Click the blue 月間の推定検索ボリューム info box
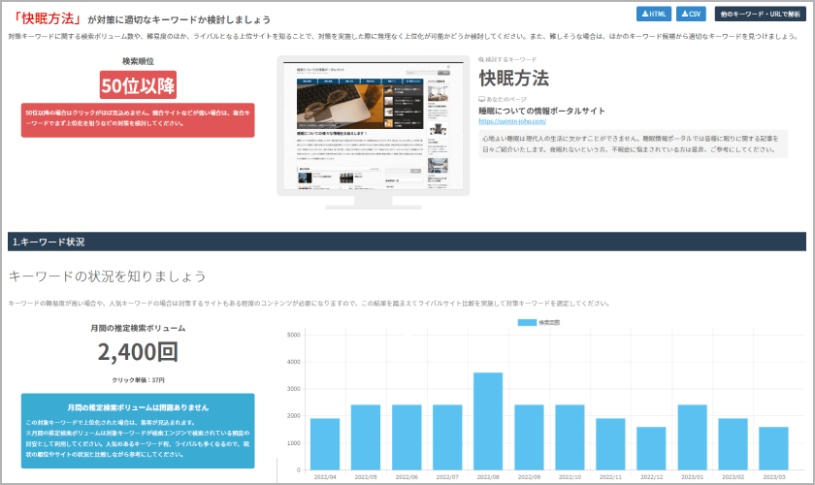This screenshot has width=815, height=485. click(x=138, y=430)
